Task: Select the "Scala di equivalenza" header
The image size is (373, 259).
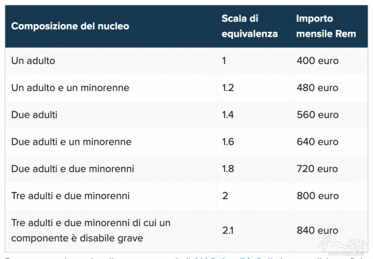Action: coord(249,26)
